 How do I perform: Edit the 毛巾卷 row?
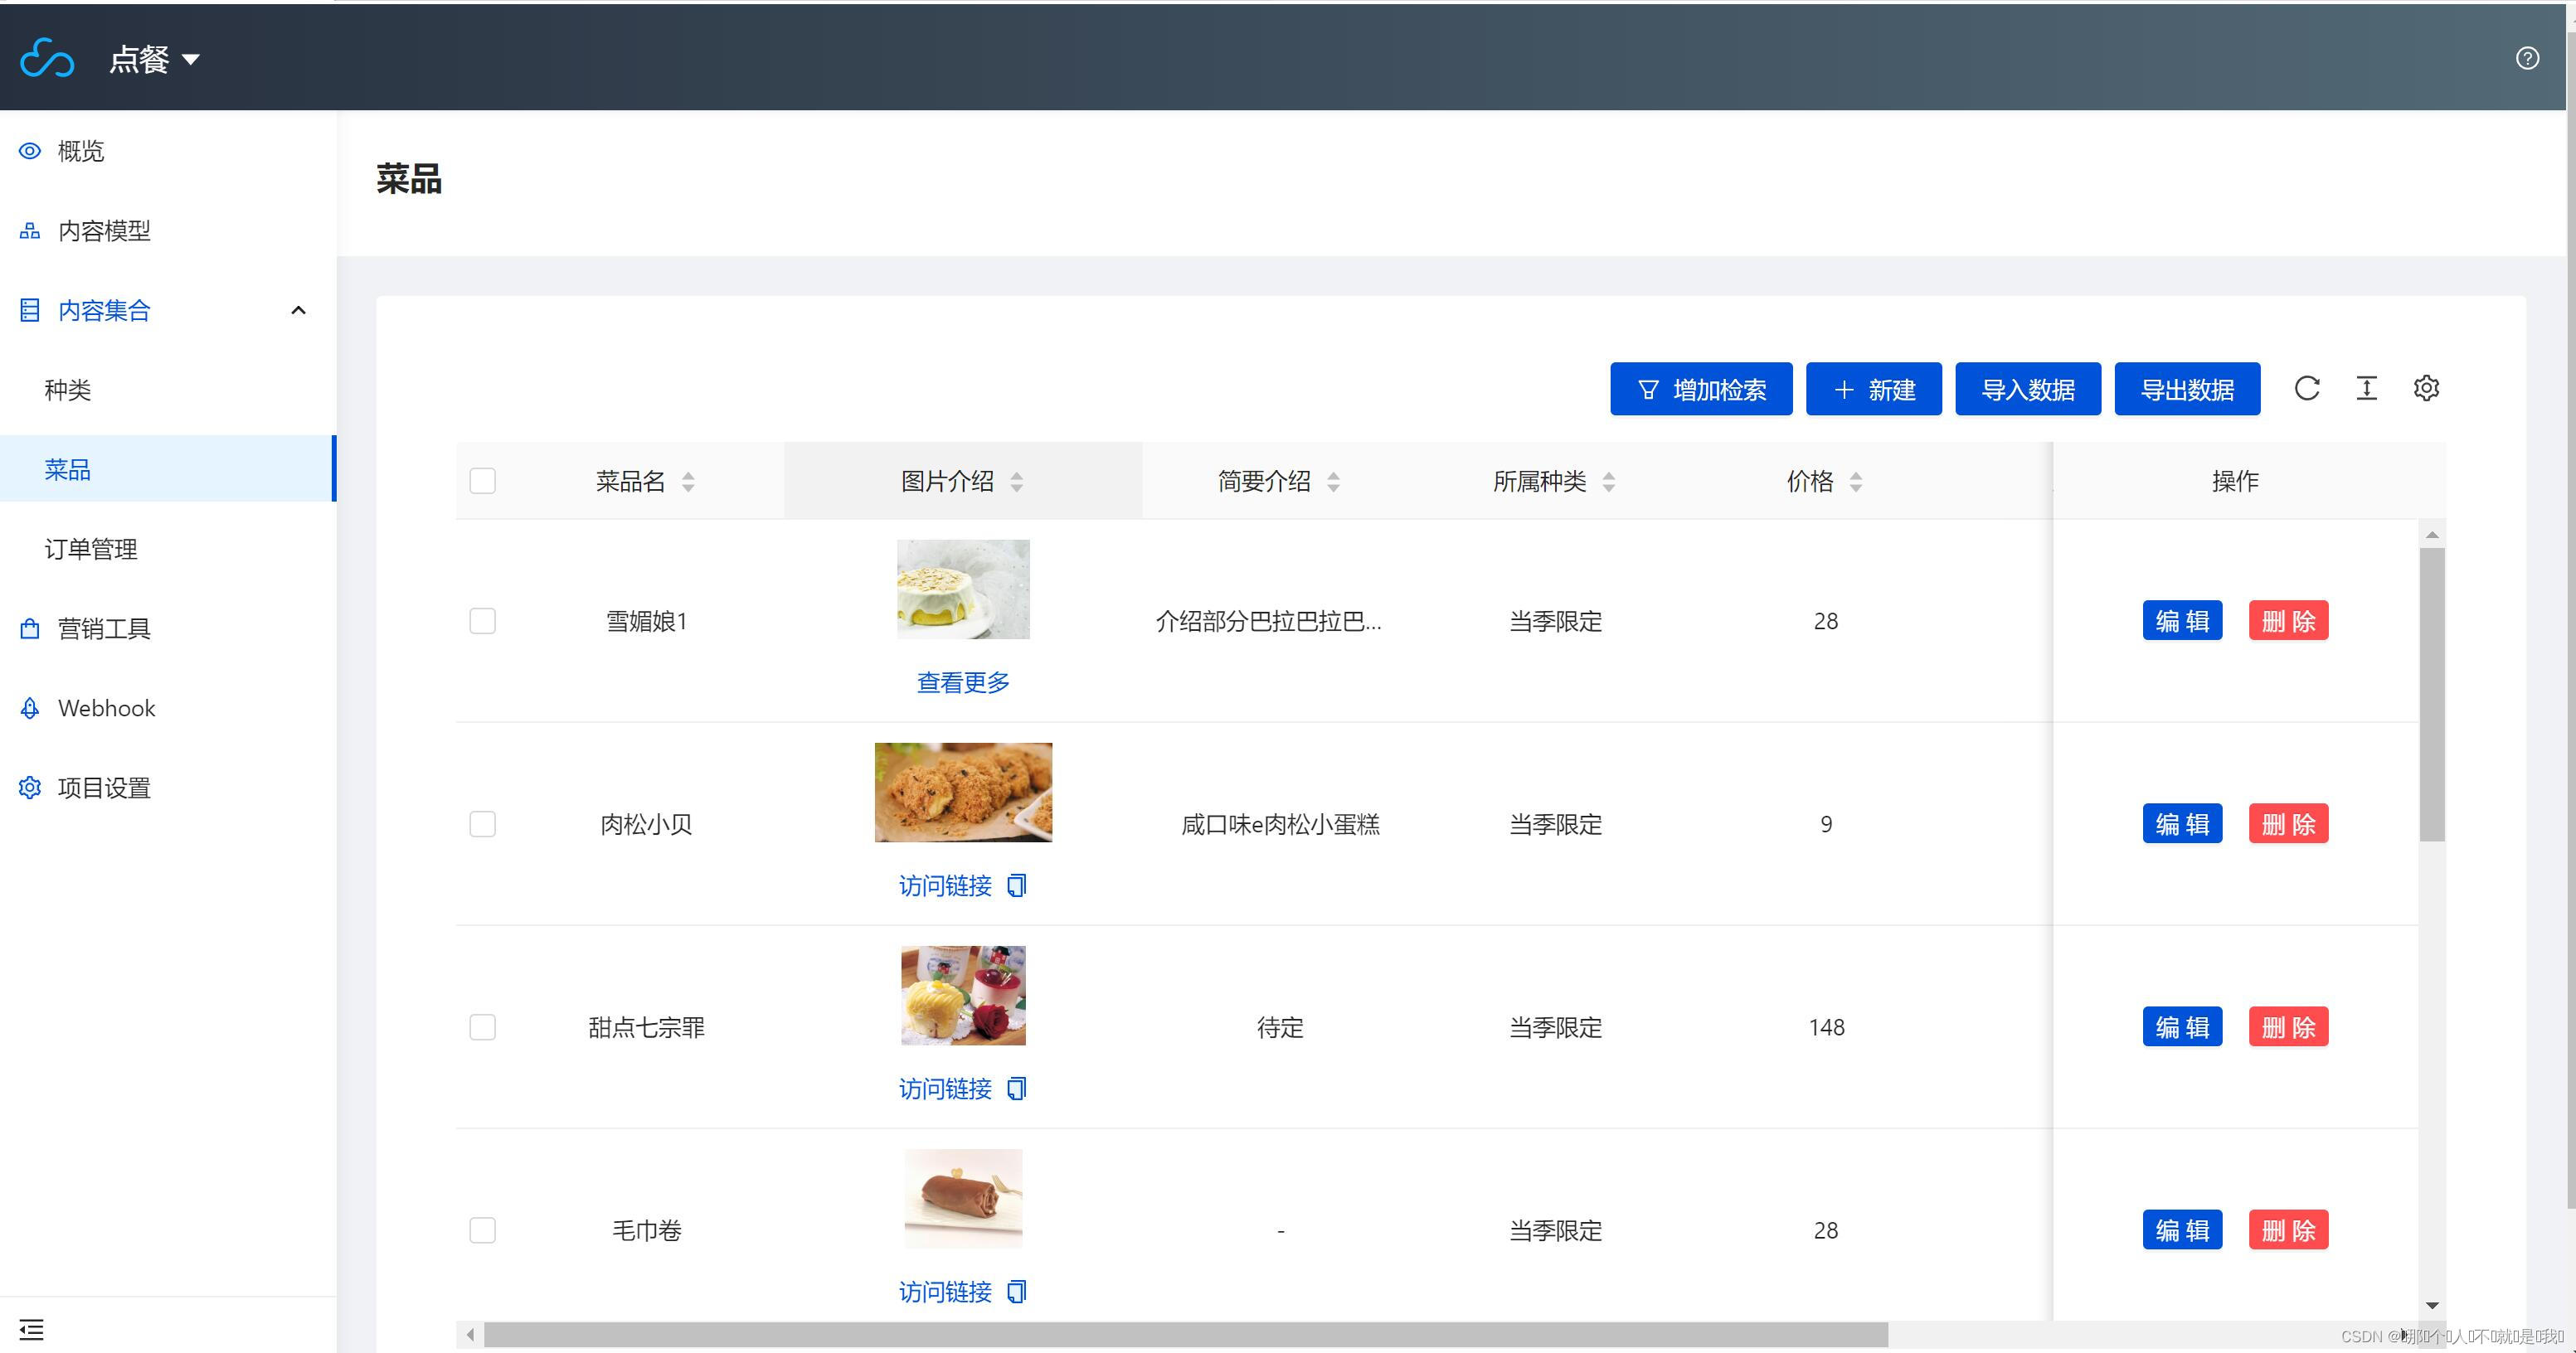click(2182, 1230)
